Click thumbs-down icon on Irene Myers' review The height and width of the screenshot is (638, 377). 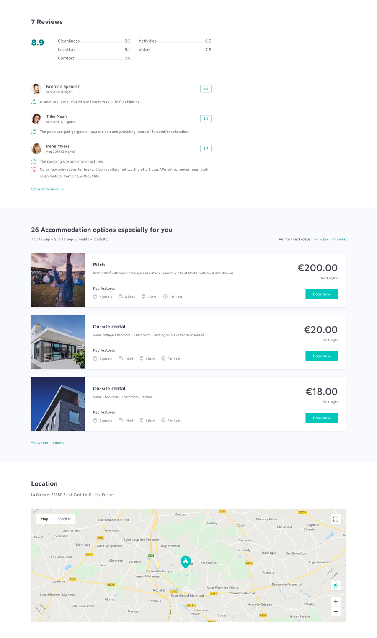(x=34, y=170)
